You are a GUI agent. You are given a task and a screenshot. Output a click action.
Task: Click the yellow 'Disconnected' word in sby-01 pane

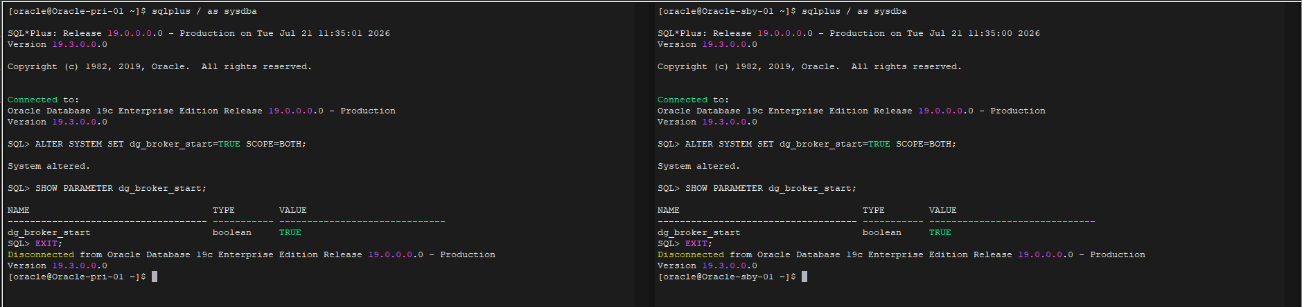(x=691, y=254)
